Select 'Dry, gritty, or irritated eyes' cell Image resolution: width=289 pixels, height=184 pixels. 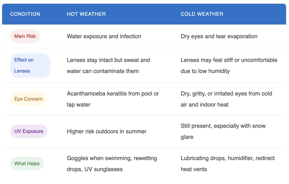(226, 99)
